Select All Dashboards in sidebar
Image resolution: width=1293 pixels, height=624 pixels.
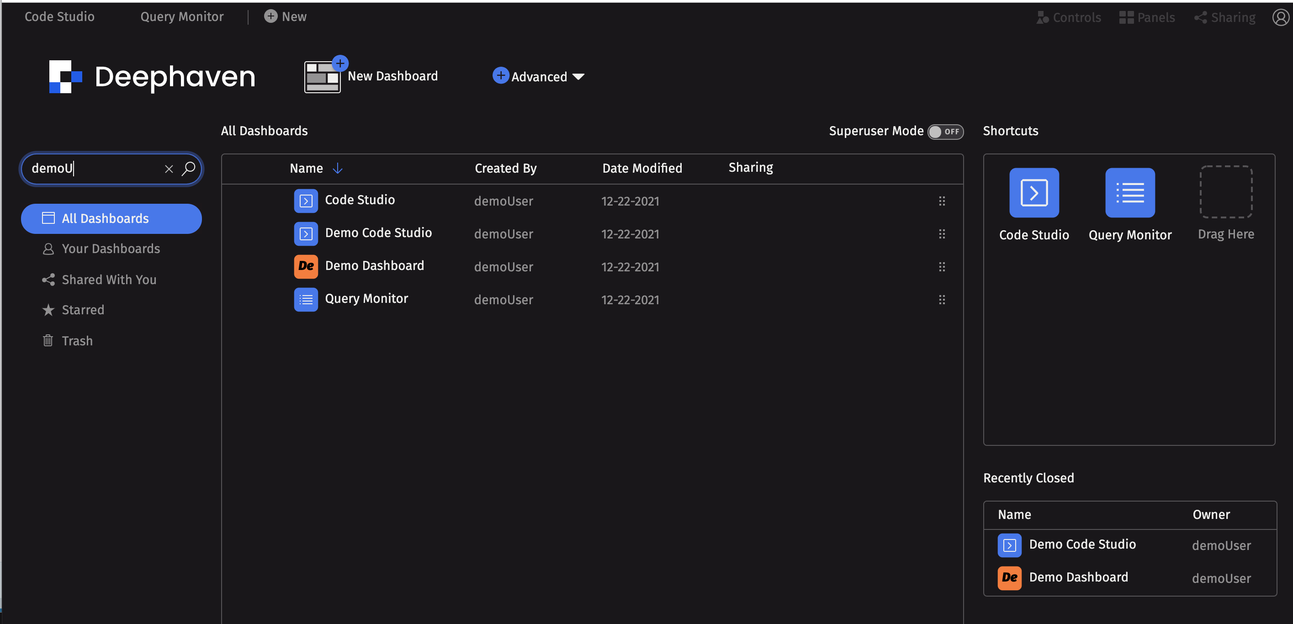pyautogui.click(x=111, y=218)
